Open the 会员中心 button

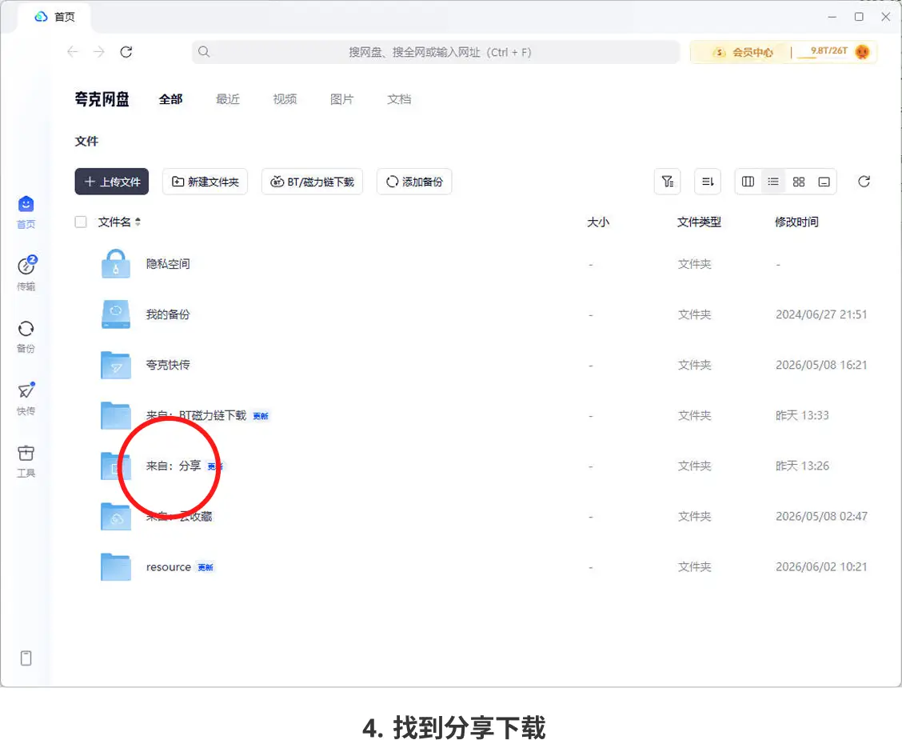coord(743,52)
